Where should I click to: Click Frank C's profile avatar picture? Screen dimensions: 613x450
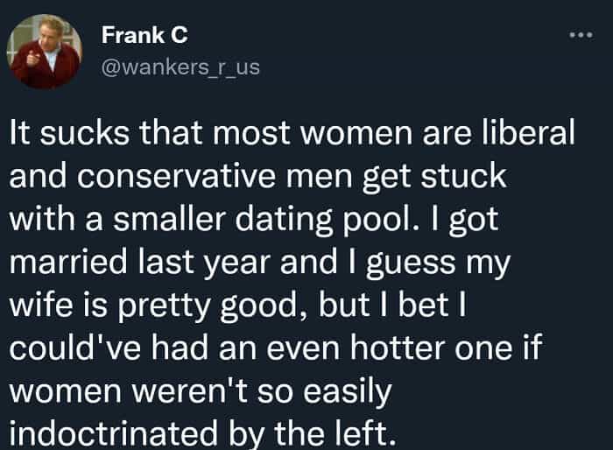[44, 51]
